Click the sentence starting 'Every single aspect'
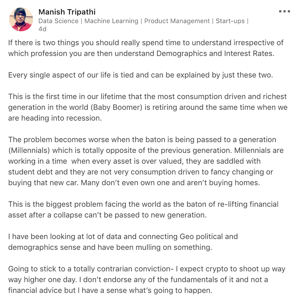The height and width of the screenshot is (301, 297). click(140, 75)
